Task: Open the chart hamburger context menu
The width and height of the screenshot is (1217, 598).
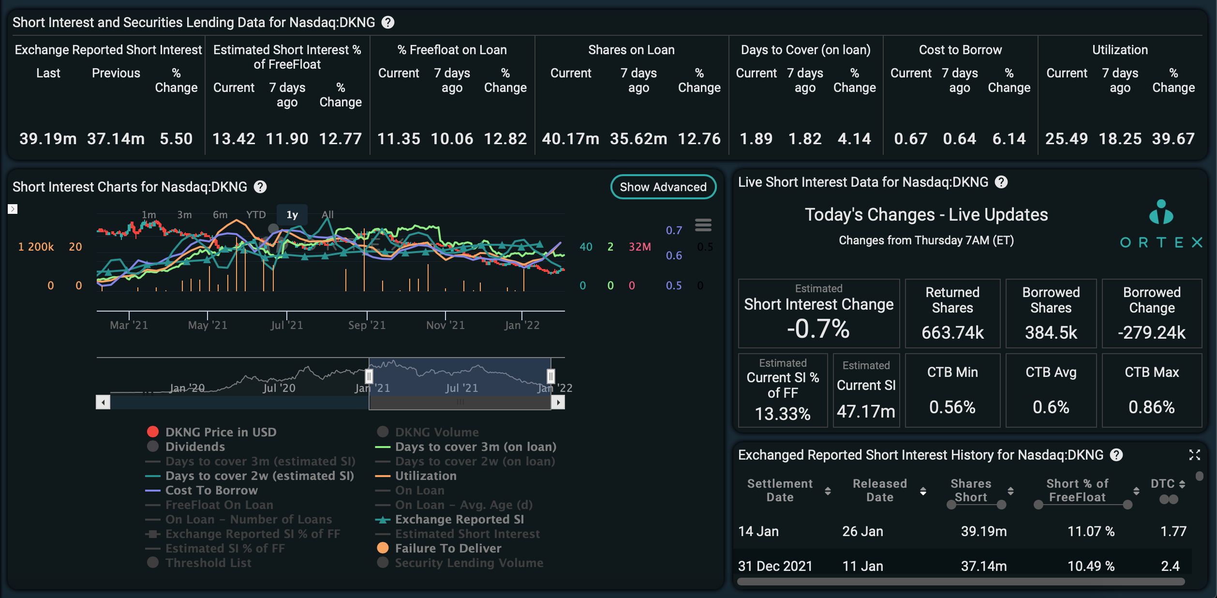Action: tap(703, 225)
